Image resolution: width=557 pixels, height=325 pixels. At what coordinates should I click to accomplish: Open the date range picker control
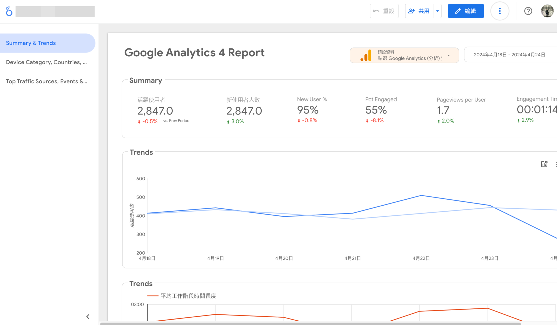pos(509,55)
